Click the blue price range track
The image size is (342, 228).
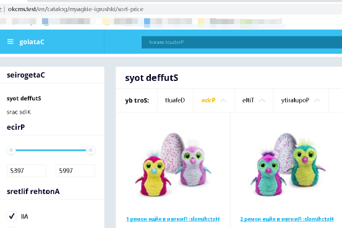[51, 150]
